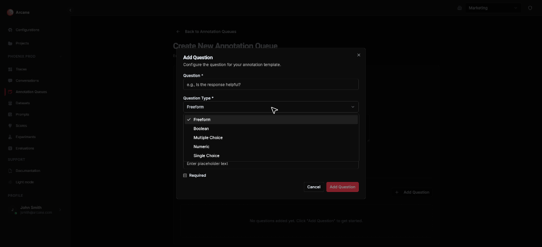
Task: Click the Light mode label
Action: coord(24,182)
